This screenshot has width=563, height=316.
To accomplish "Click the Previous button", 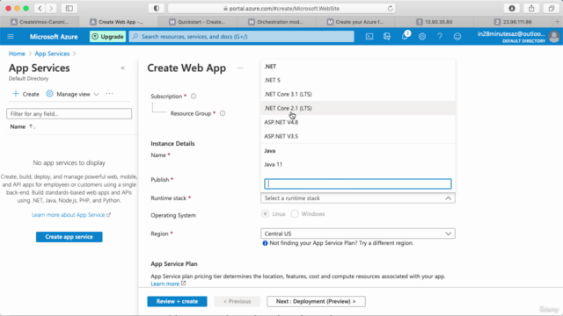I will pyautogui.click(x=237, y=301).
